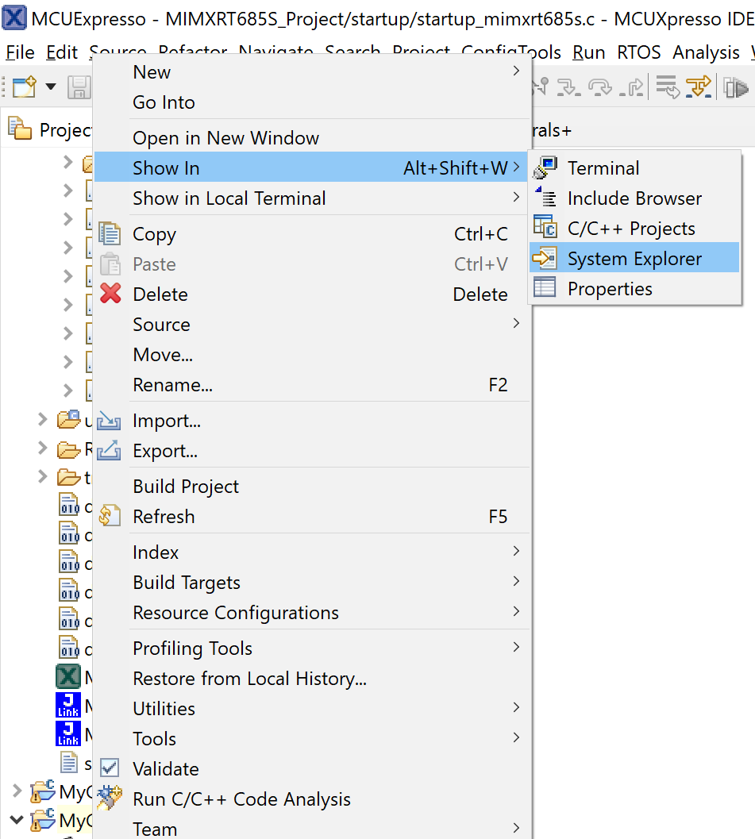
Task: Click the Terminal icon in submenu
Action: 545,168
